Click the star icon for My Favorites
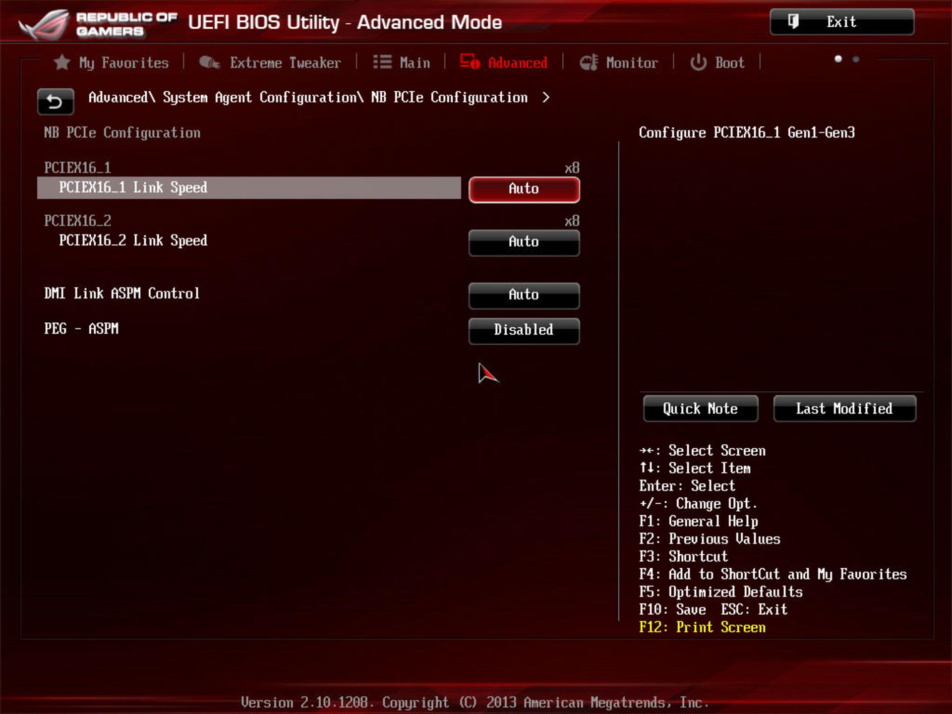Screen dimensions: 952x714 pos(62,62)
